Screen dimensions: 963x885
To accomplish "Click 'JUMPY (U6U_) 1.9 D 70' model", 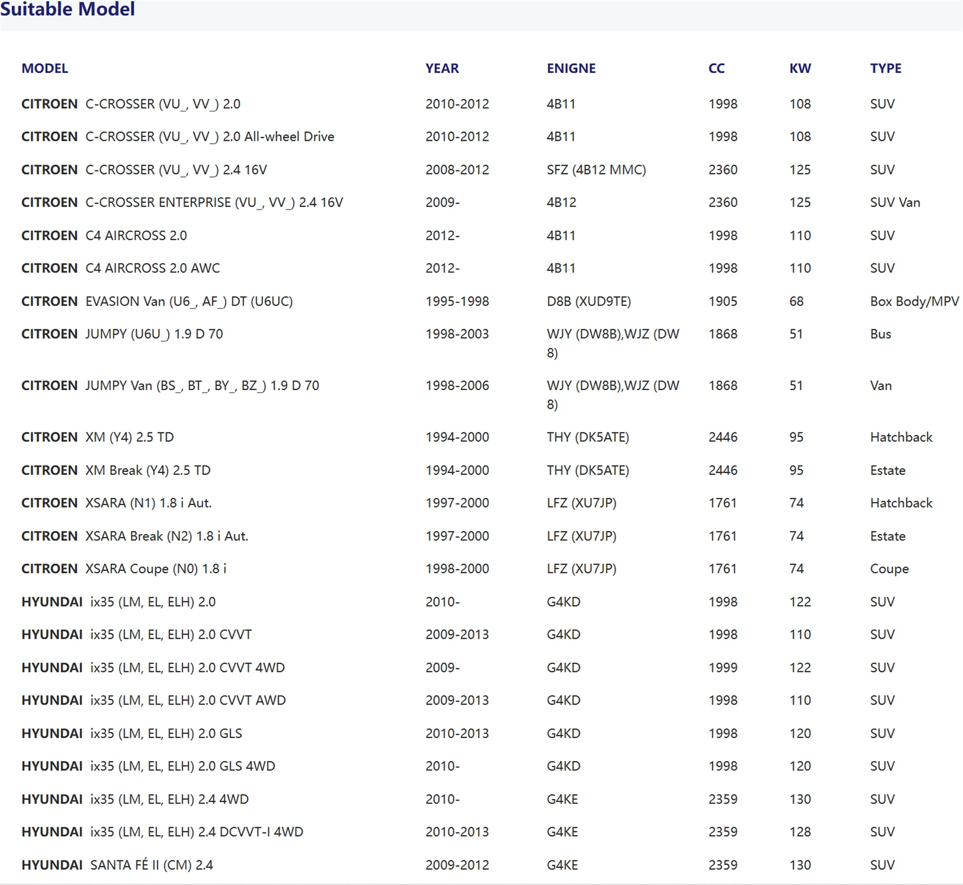I will 154,334.
